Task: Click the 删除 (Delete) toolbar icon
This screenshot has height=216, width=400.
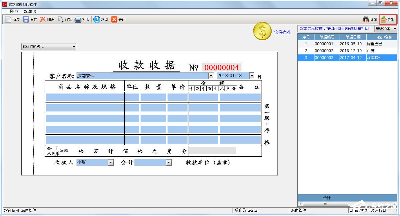Action: coord(43,19)
